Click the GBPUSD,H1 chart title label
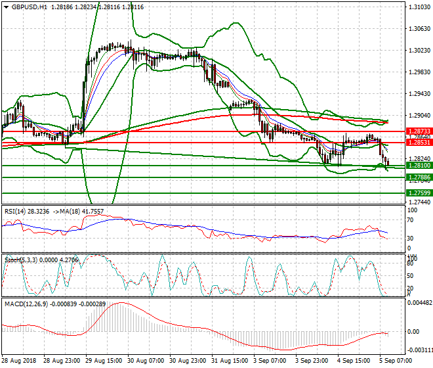 point(25,6)
